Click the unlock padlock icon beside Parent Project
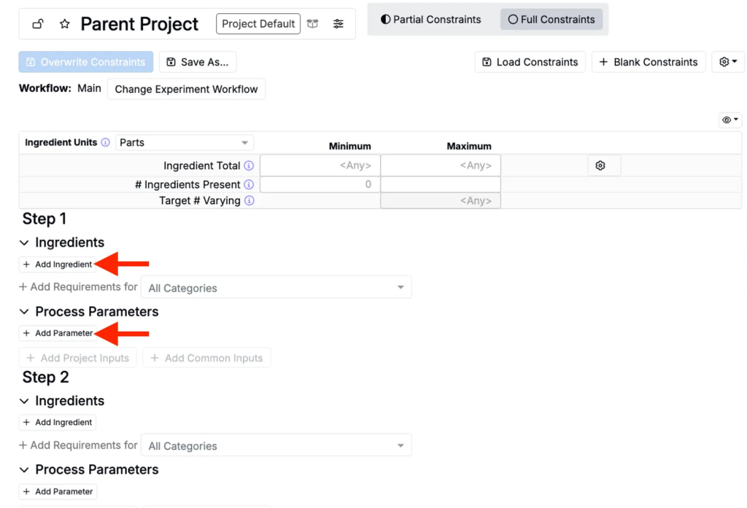This screenshot has width=747, height=508. click(x=38, y=24)
